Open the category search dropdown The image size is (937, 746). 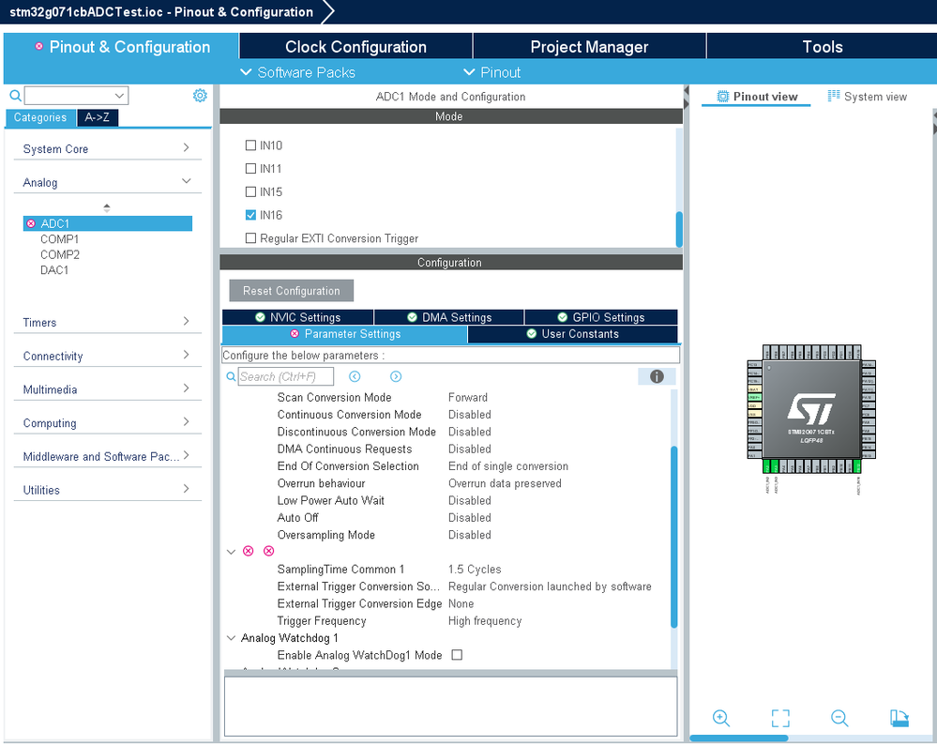click(x=119, y=96)
